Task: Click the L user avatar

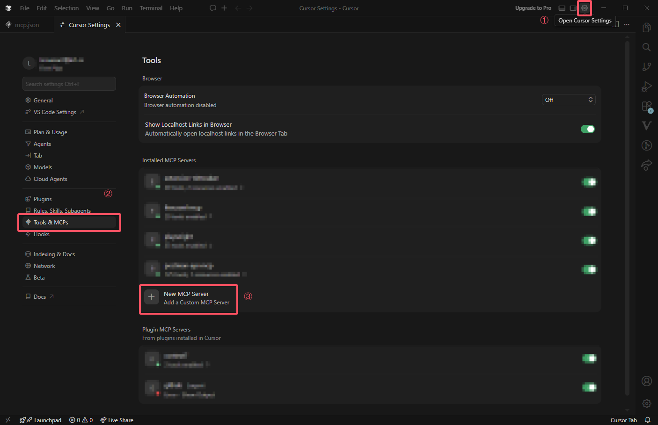Action: pos(29,63)
